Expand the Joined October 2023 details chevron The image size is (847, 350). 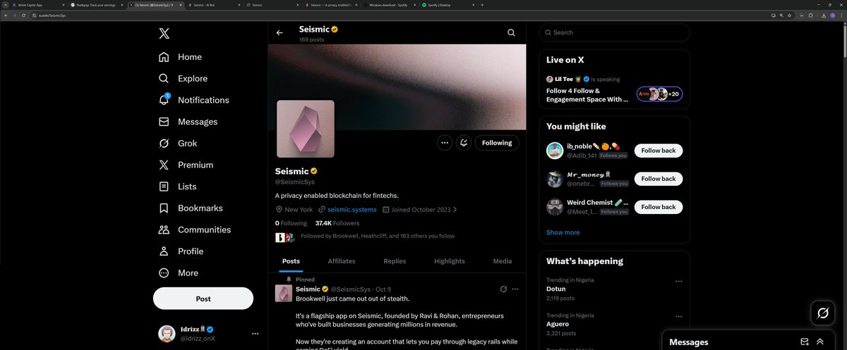(x=455, y=210)
